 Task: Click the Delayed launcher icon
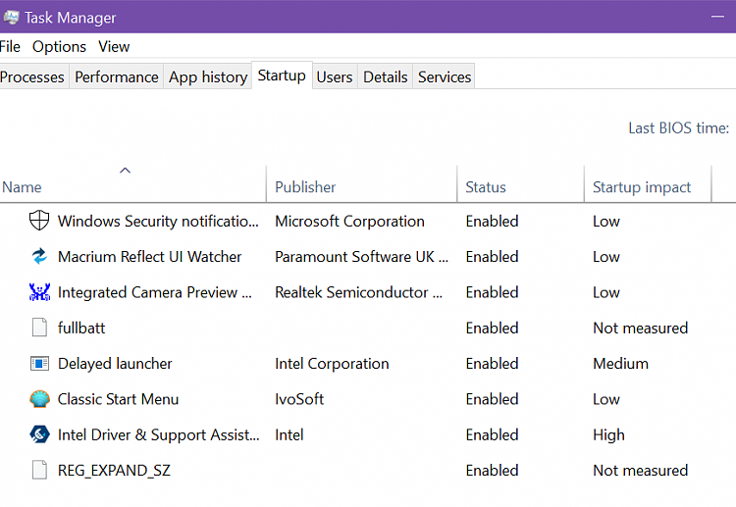click(x=39, y=363)
